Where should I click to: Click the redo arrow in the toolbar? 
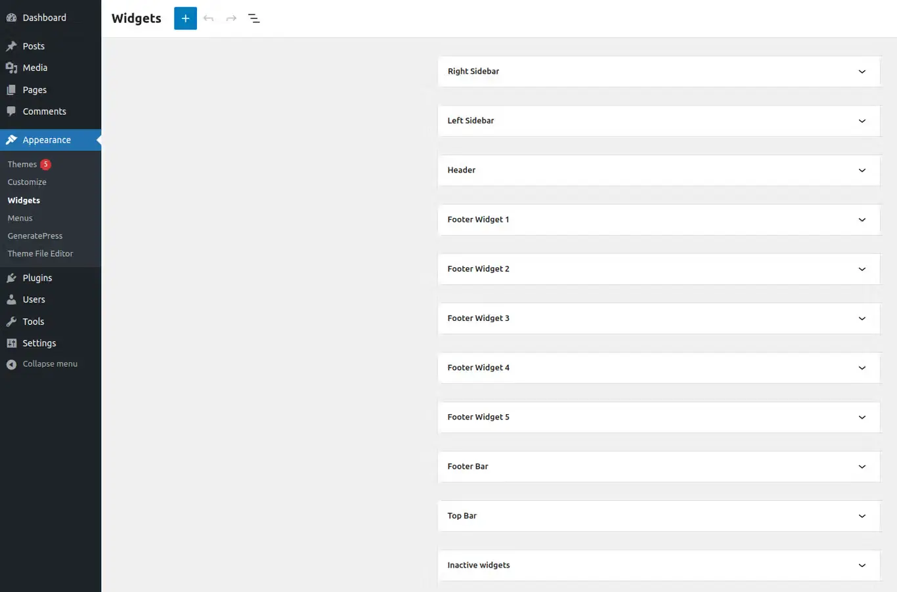(x=230, y=18)
